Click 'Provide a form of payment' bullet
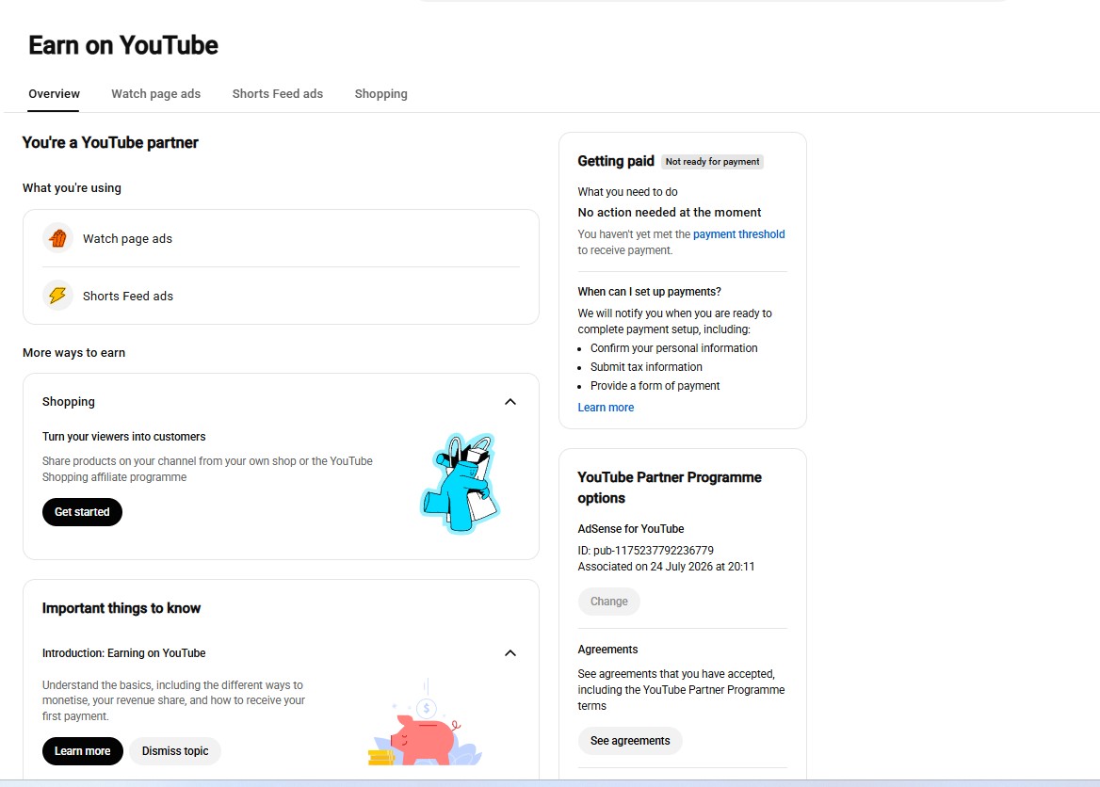This screenshot has width=1100, height=787. (655, 386)
